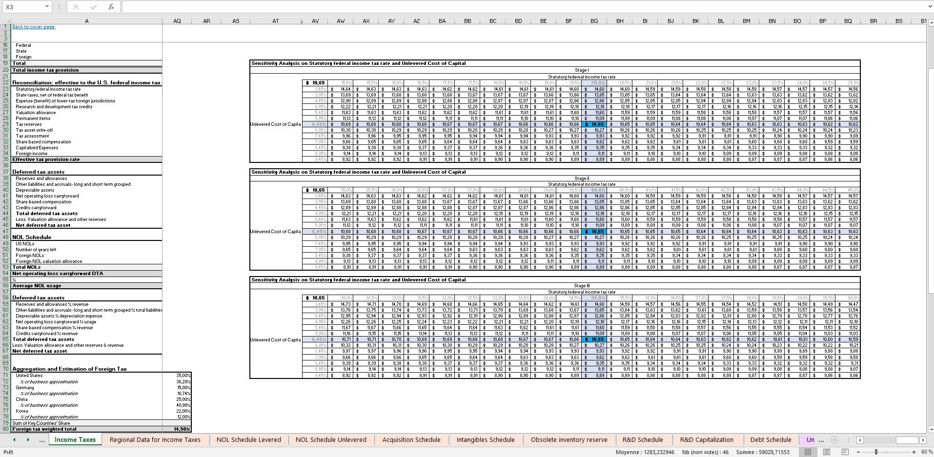Click vertical scrollbar up arrow
The width and height of the screenshot is (934, 457).
pos(930,22)
